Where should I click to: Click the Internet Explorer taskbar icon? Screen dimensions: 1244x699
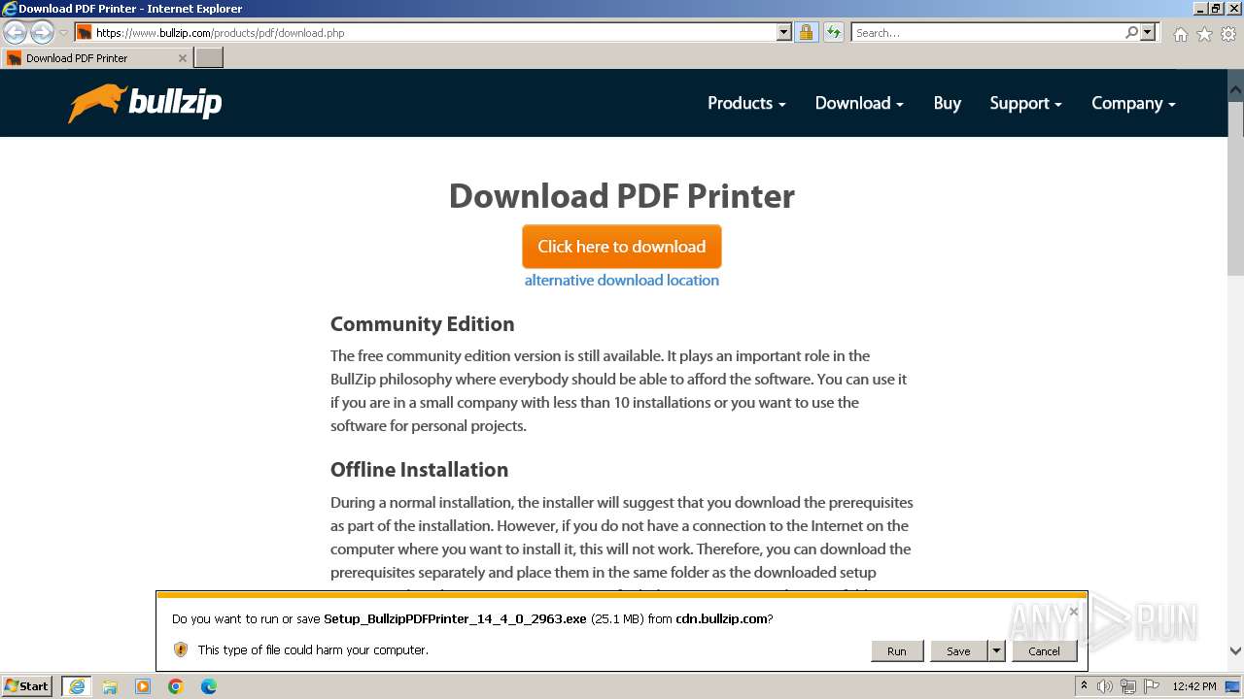coord(76,686)
